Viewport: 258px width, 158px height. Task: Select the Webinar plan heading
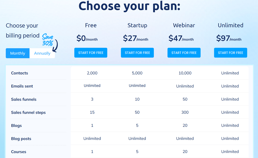[x=184, y=25]
